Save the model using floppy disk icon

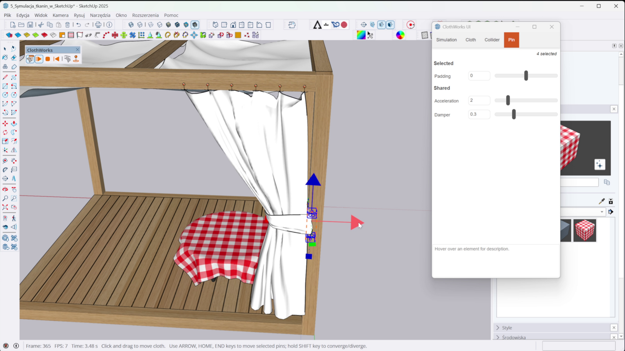30,25
